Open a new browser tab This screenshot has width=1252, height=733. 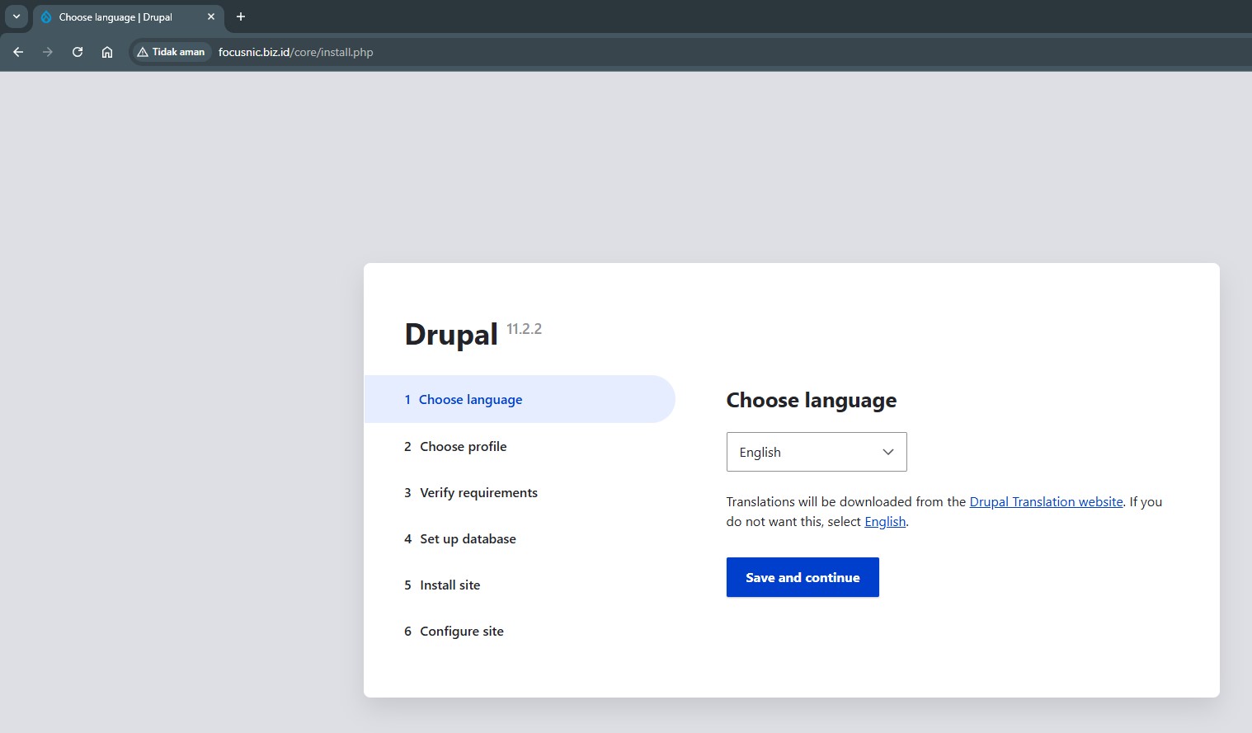click(241, 16)
